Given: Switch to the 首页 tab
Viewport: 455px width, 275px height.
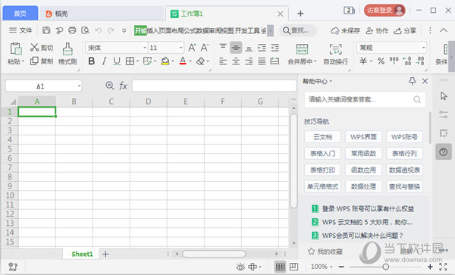Looking at the screenshot, I should click(20, 14).
